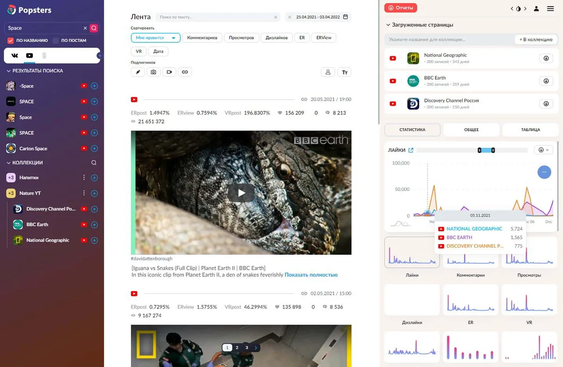Switch to the ТАБЛИЦА tab

click(531, 130)
